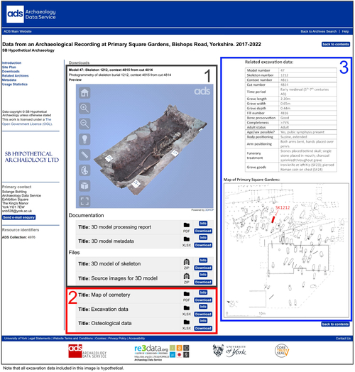Image resolution: width=355 pixels, height=372 pixels.
Task: Open Info for 3D model of skeleton
Action: pos(203,261)
